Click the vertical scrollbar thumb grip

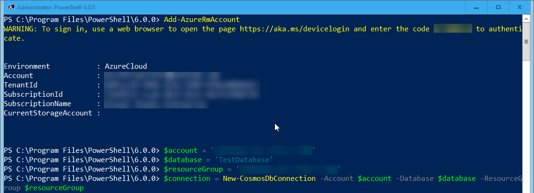click(x=527, y=42)
